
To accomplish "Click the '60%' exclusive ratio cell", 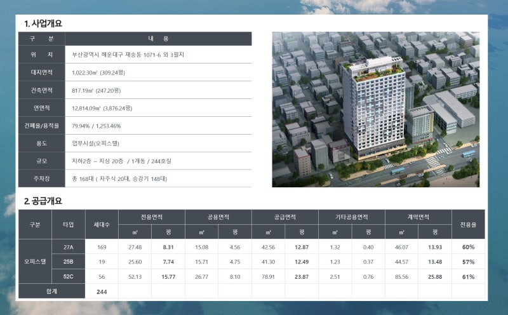I will [x=468, y=247].
